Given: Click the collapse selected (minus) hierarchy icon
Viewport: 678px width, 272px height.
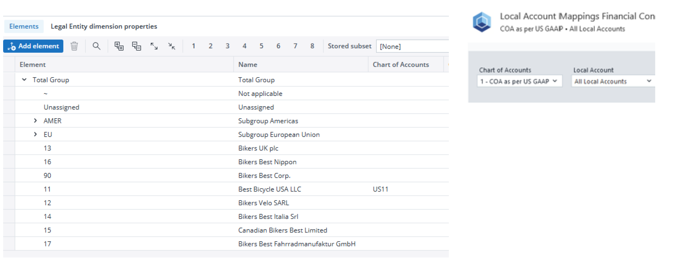Looking at the screenshot, I should (136, 46).
